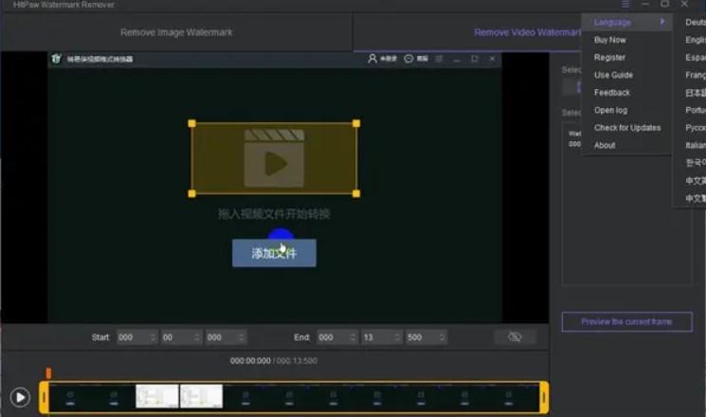Choose Deutsch language option
The width and height of the screenshot is (706, 417).
point(696,22)
